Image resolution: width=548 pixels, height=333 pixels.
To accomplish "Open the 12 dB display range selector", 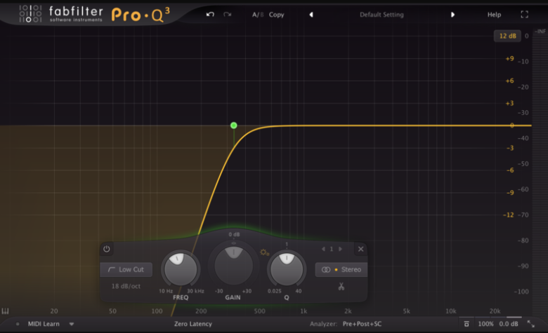I will click(x=507, y=36).
